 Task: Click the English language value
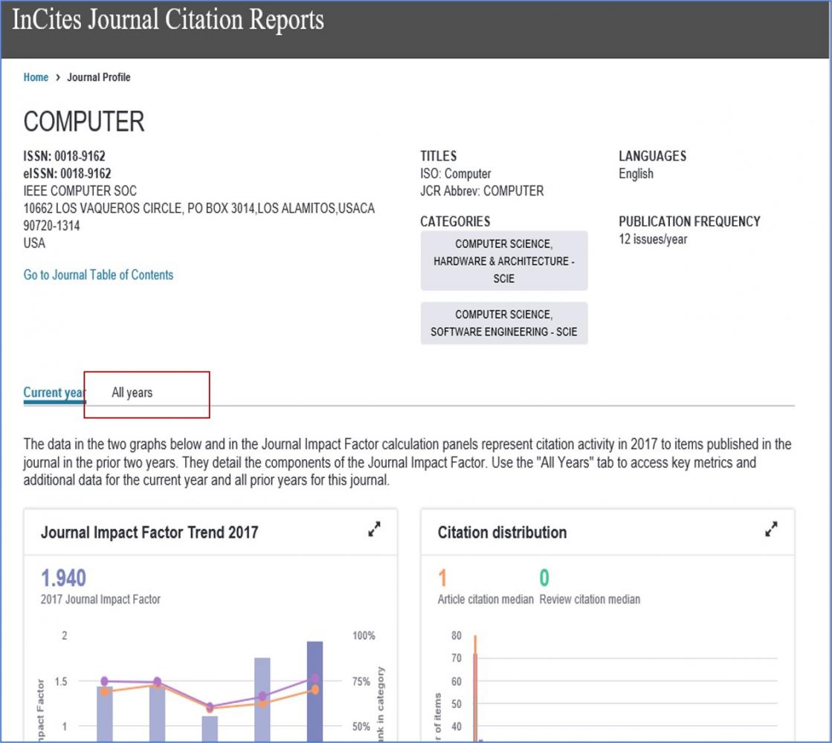pyautogui.click(x=636, y=173)
